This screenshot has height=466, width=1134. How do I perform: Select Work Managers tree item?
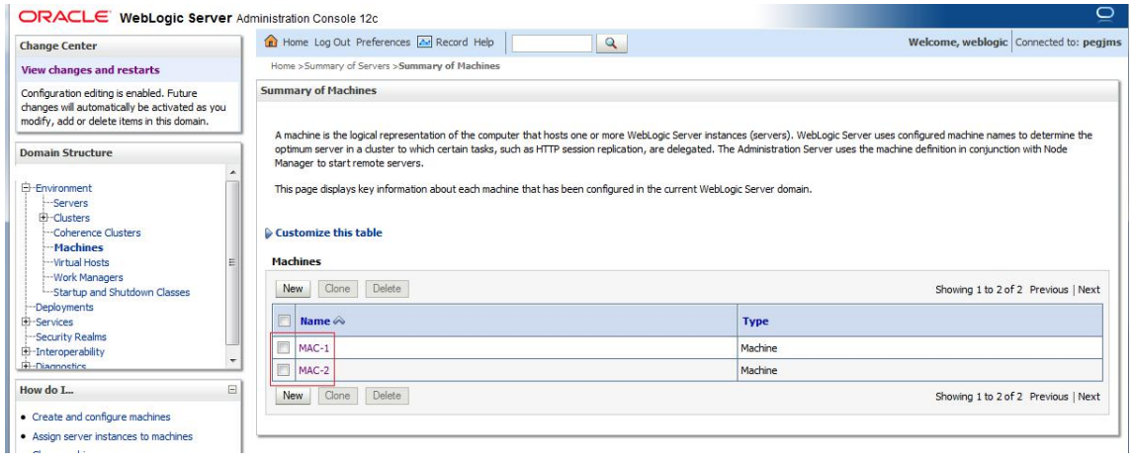88,277
